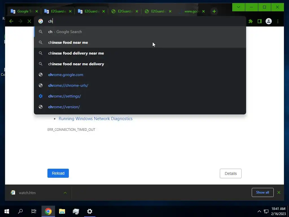
Task: Close the www.goo tab
Action: [x=203, y=11]
